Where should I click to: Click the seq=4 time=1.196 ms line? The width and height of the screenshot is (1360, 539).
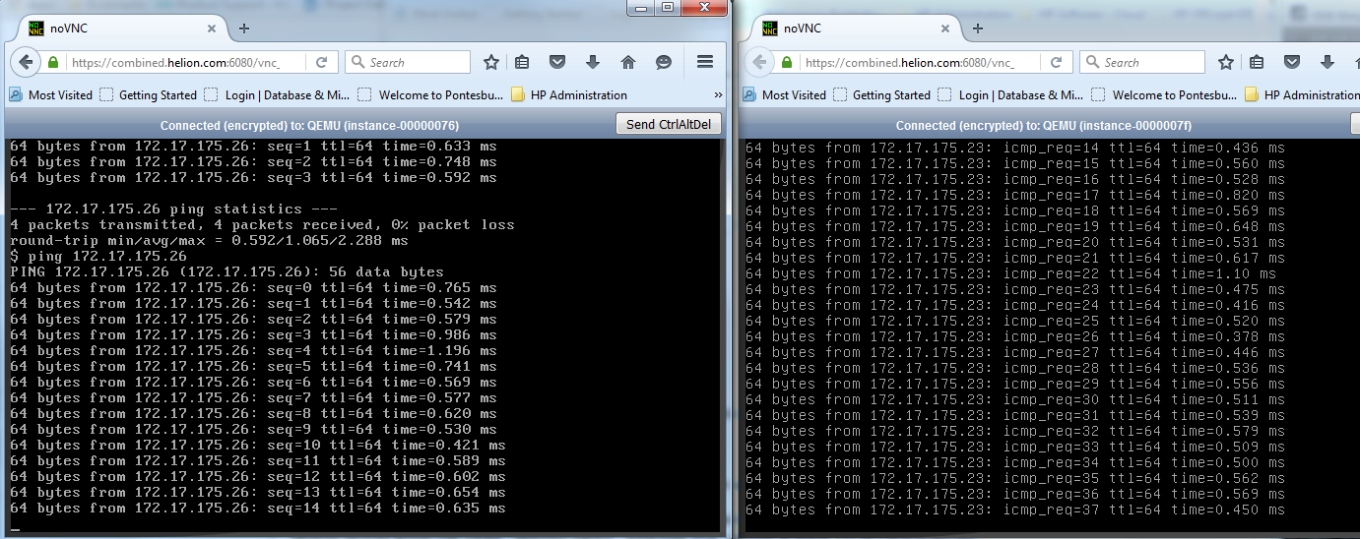[253, 351]
